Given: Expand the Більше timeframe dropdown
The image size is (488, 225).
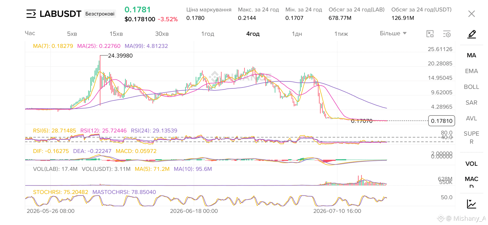Looking at the screenshot, I should [x=393, y=33].
